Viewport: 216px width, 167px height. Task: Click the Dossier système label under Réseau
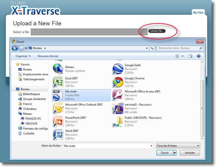coord(75,71)
